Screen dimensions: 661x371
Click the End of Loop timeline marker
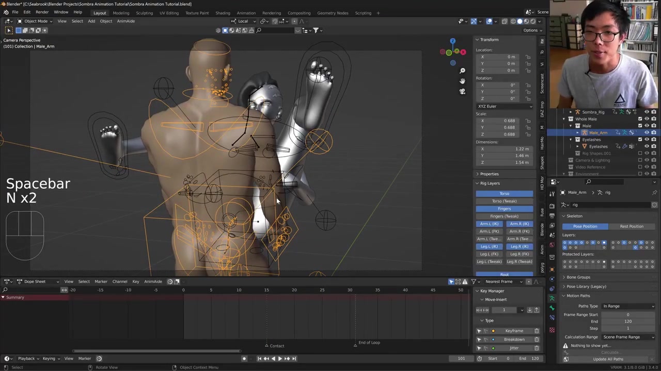tap(355, 344)
